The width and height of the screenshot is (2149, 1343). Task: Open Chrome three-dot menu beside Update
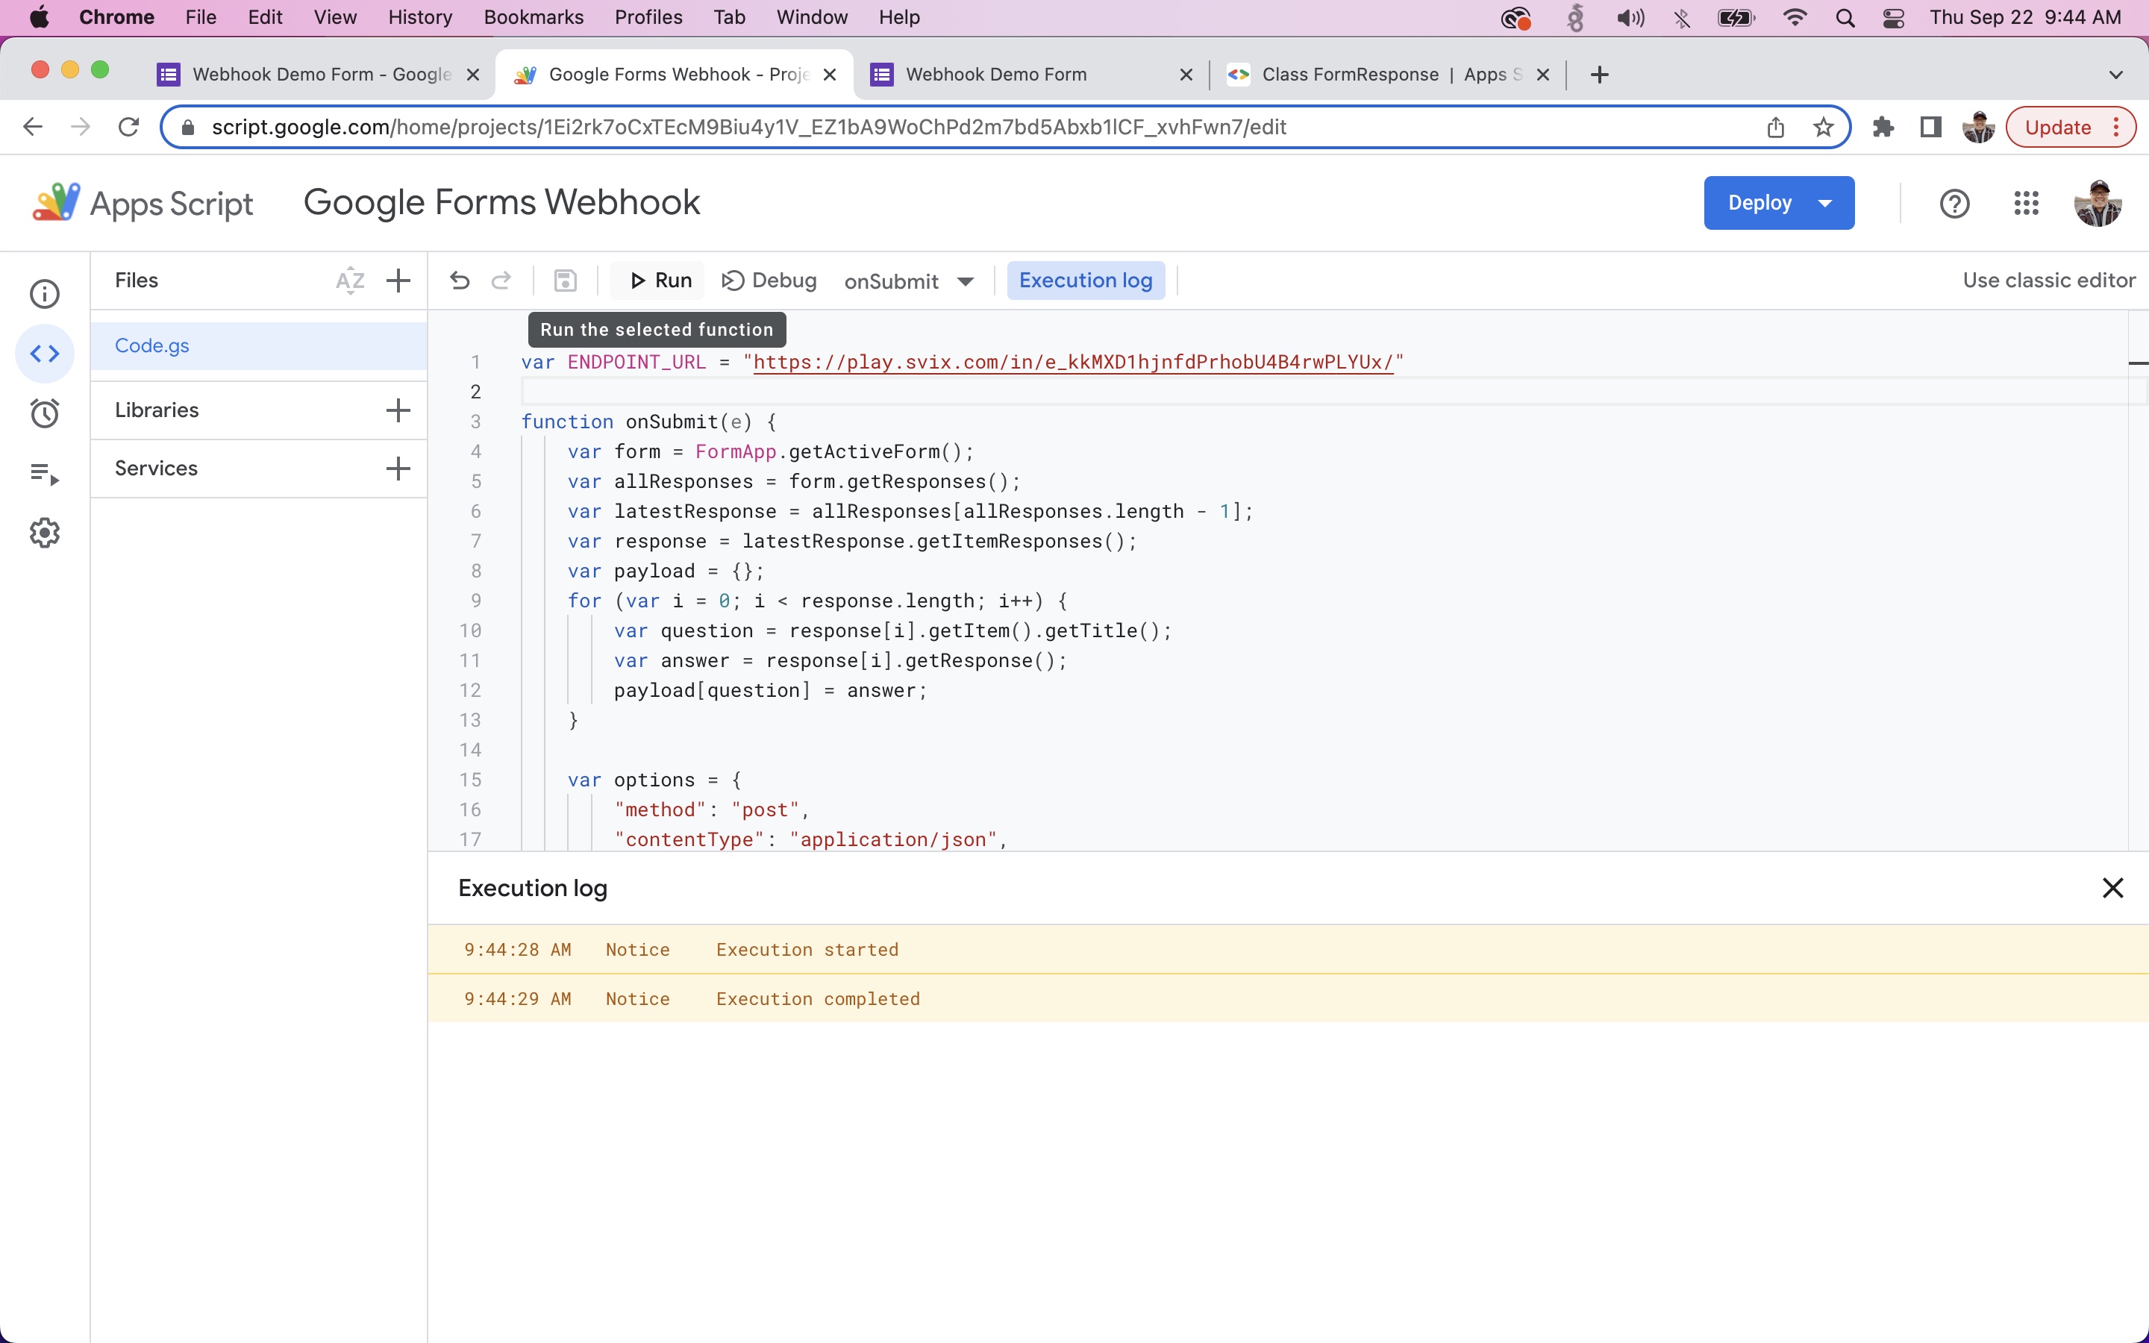pyautogui.click(x=2116, y=127)
